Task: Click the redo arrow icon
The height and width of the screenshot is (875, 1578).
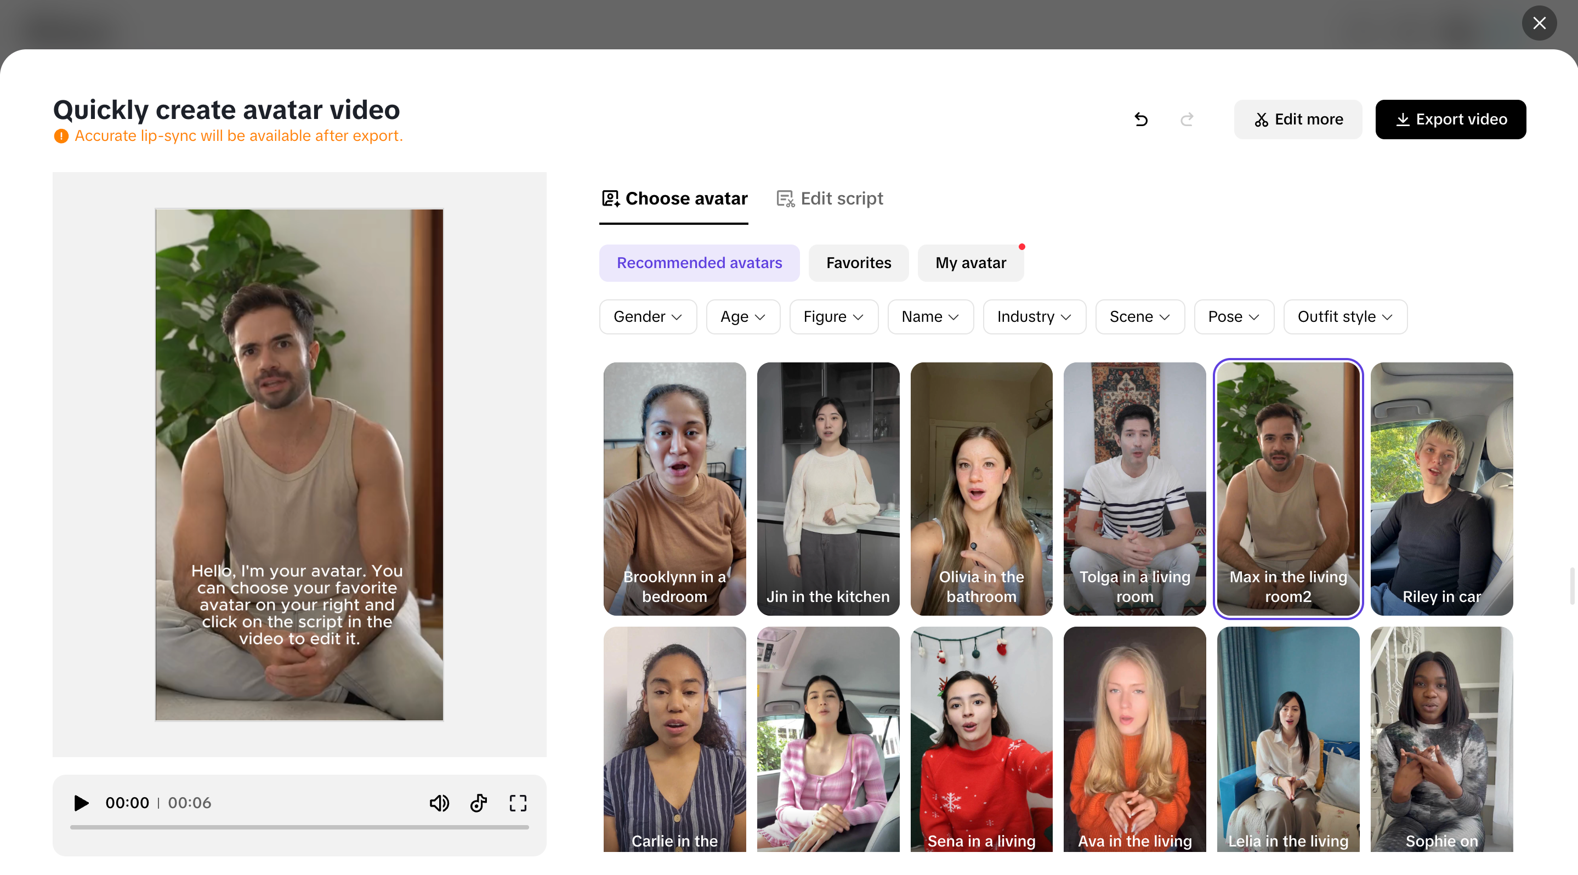Action: (1187, 120)
